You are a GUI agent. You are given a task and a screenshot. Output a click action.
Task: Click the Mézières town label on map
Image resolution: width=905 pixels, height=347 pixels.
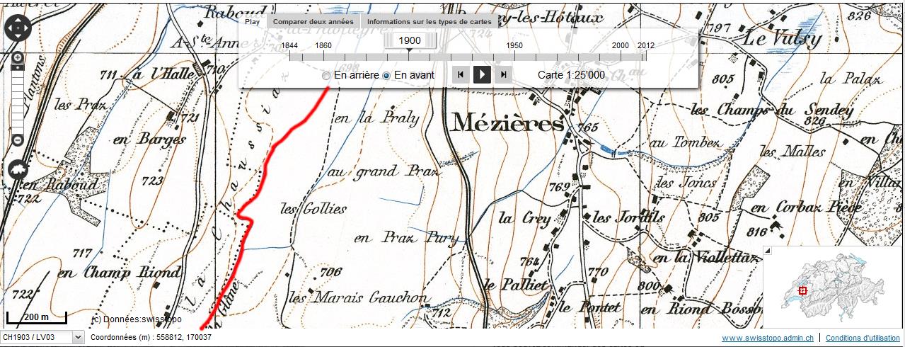tap(507, 123)
